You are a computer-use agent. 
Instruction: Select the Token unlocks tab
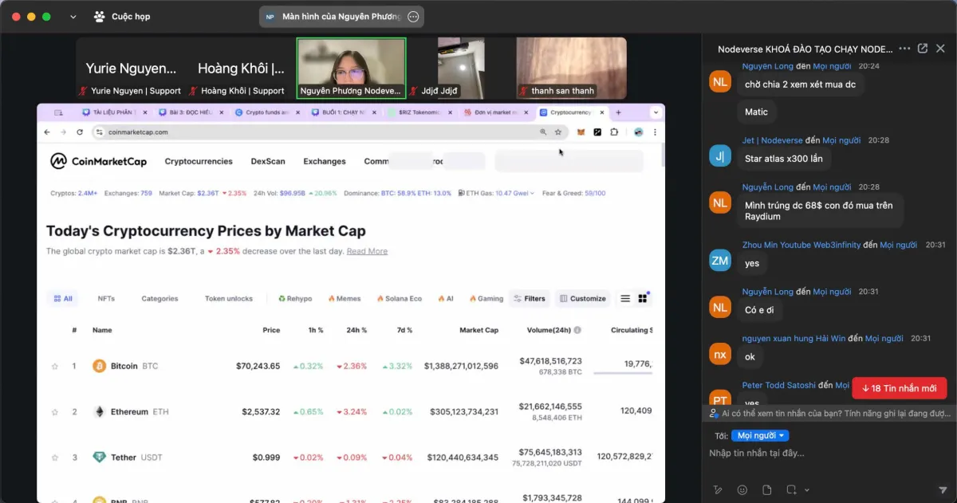pos(229,299)
